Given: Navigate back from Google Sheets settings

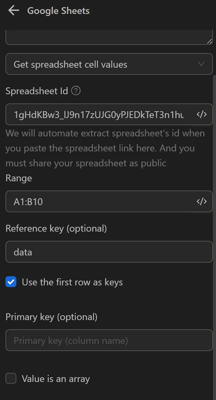Looking at the screenshot, I should coord(13,10).
